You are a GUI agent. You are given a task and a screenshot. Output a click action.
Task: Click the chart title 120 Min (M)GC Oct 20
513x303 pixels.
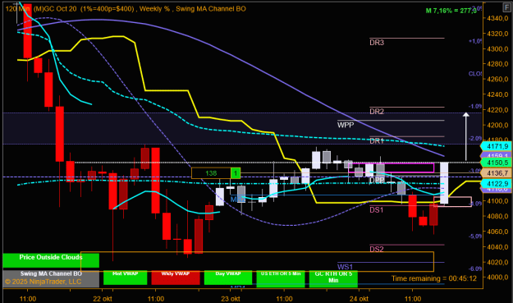[41, 9]
